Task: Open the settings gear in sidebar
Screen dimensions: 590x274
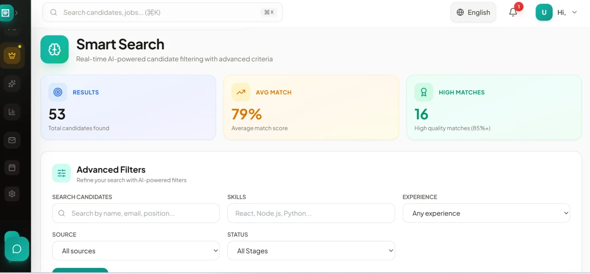Action: point(12,194)
